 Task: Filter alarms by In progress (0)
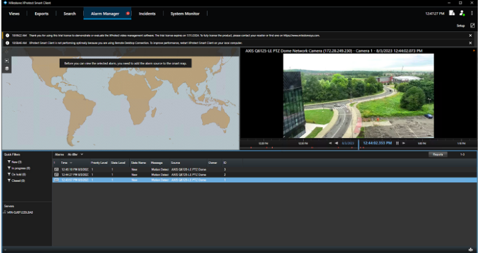[x=19, y=168]
